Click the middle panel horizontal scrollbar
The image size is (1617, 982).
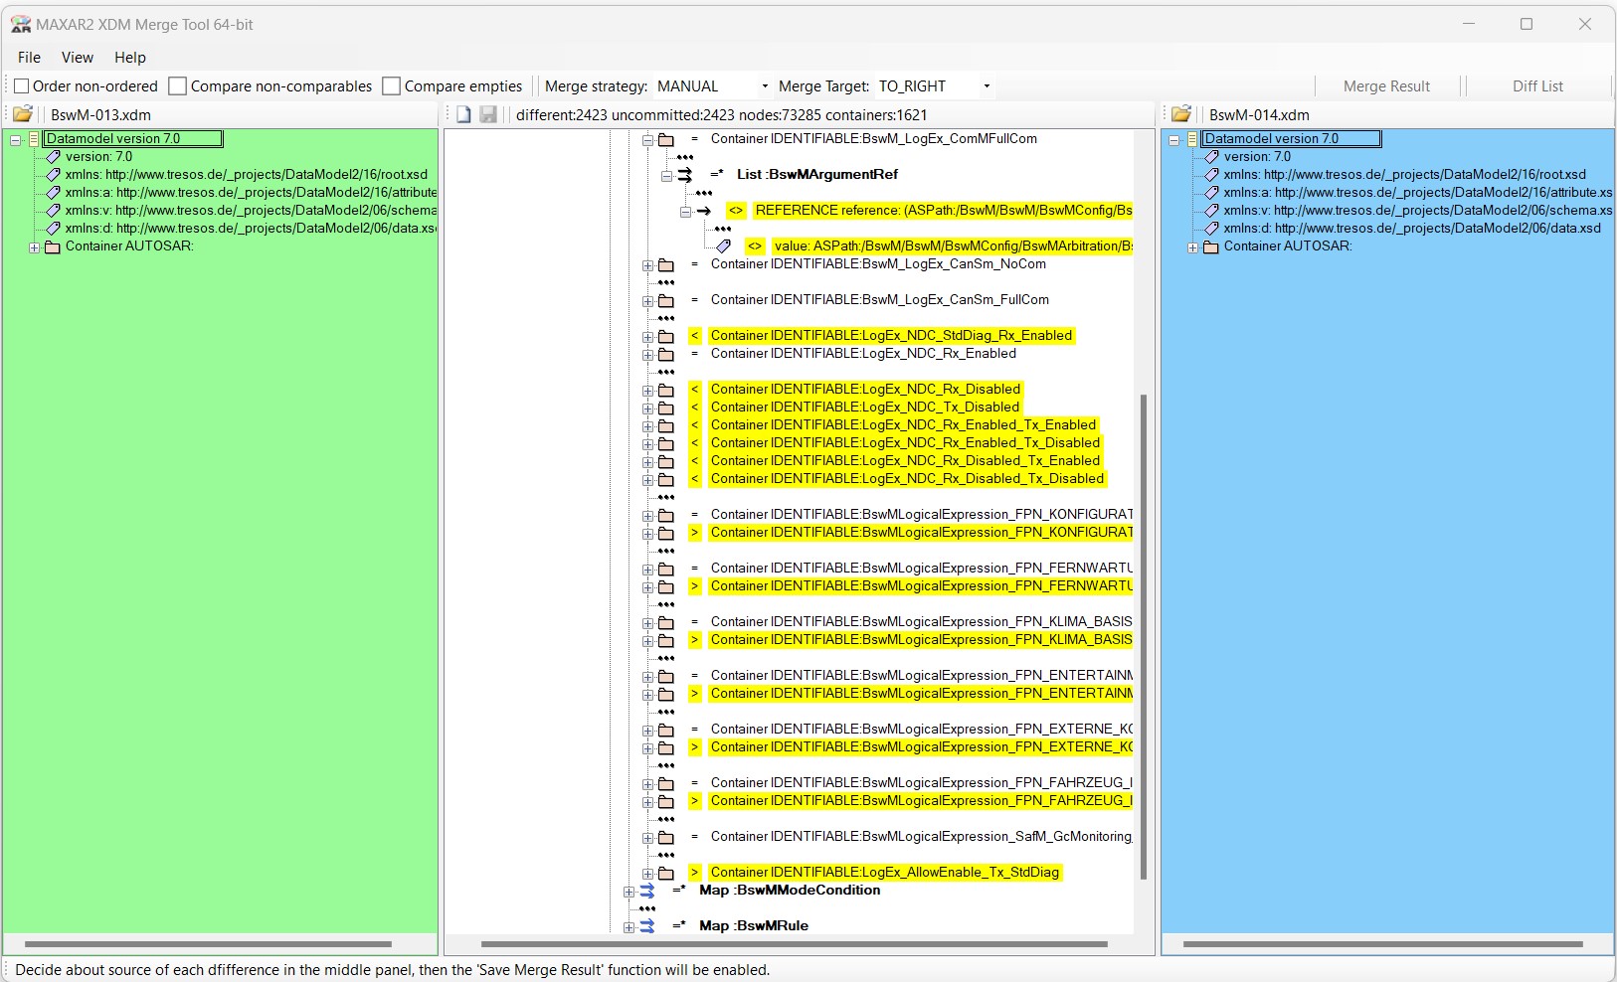pyautogui.click(x=794, y=944)
